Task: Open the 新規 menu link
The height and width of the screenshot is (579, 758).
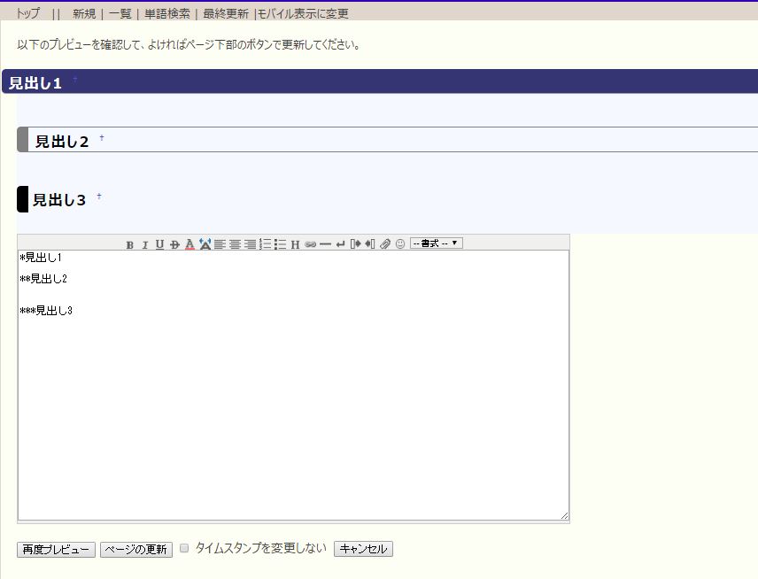Action: point(84,13)
